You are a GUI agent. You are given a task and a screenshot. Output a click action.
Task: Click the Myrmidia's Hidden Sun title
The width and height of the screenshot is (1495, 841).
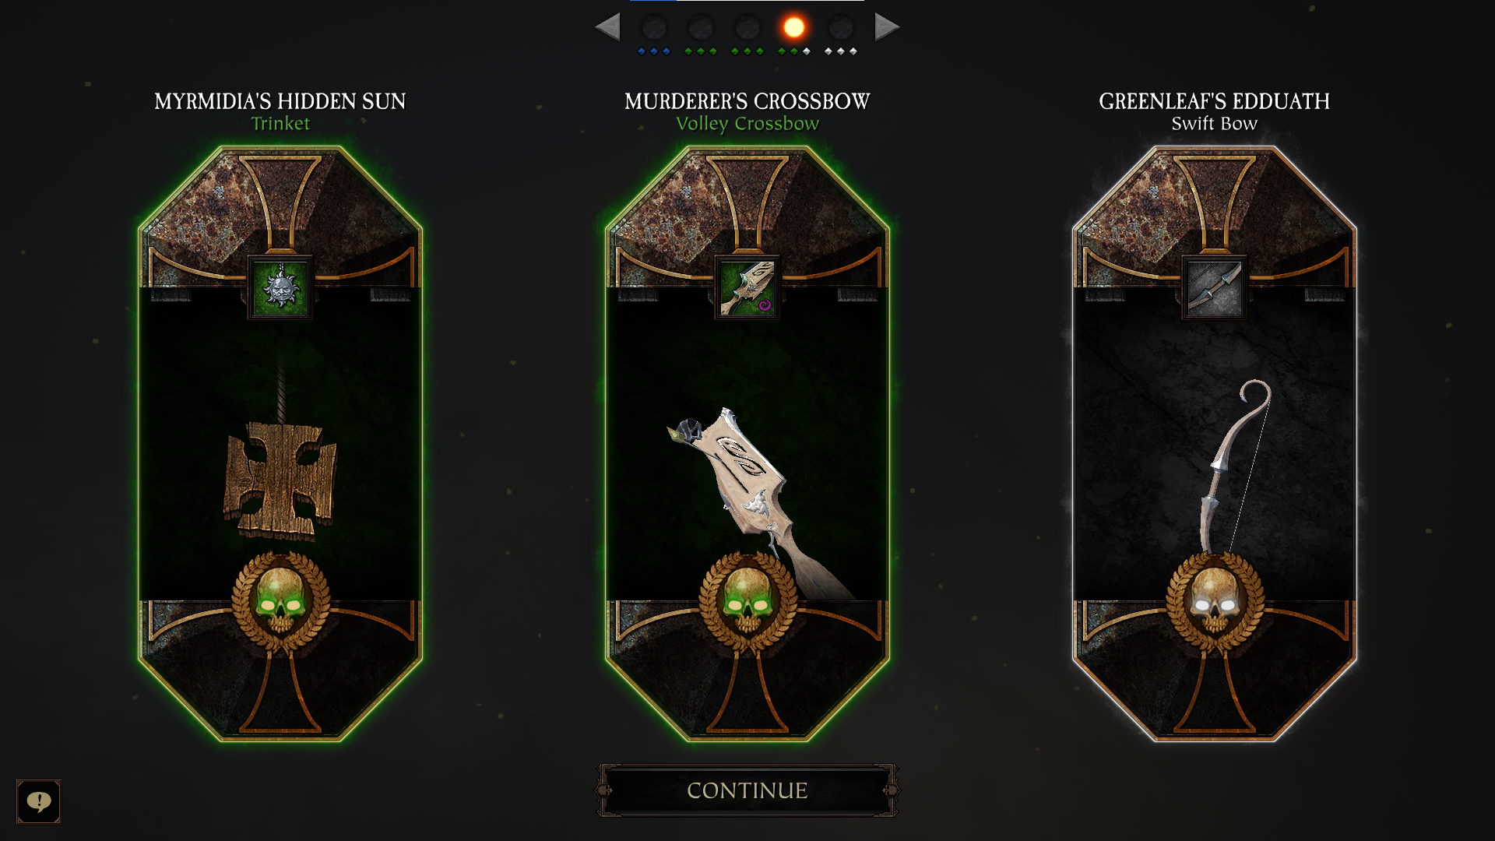pos(280,101)
